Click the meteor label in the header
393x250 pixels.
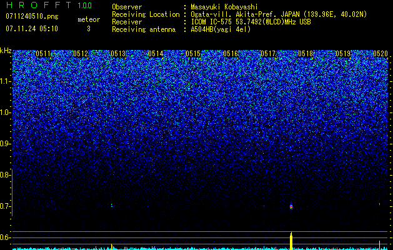pyautogui.click(x=89, y=19)
